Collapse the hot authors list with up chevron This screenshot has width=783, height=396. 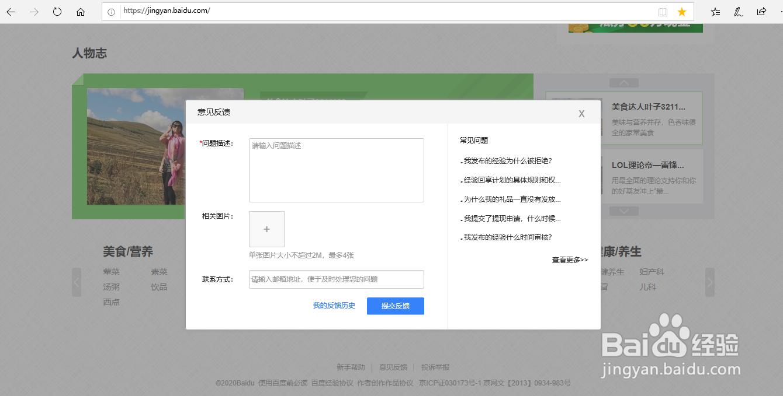623,82
